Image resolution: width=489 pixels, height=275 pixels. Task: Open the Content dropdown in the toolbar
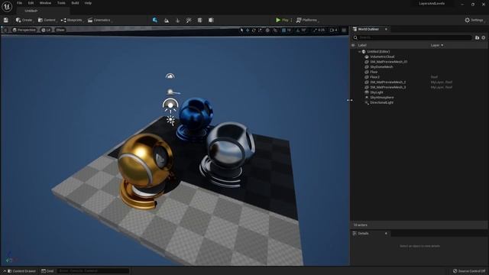[47, 20]
